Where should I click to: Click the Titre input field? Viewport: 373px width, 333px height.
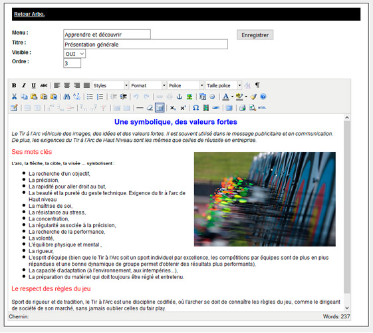click(x=146, y=45)
